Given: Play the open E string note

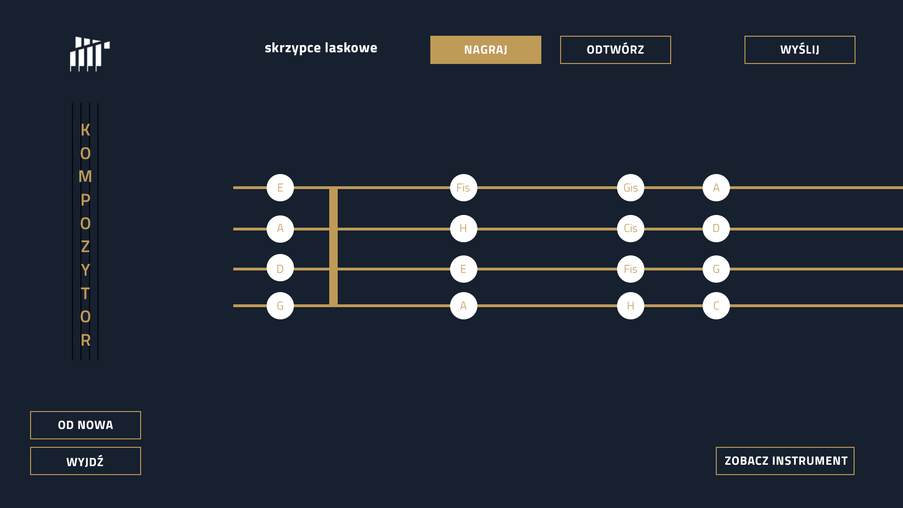Looking at the screenshot, I should (280, 188).
